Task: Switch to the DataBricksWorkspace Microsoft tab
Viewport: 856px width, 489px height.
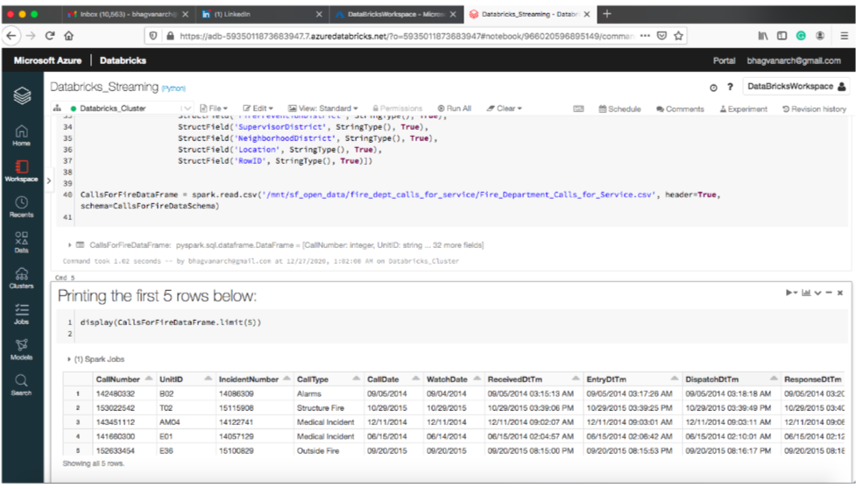Action: point(395,14)
